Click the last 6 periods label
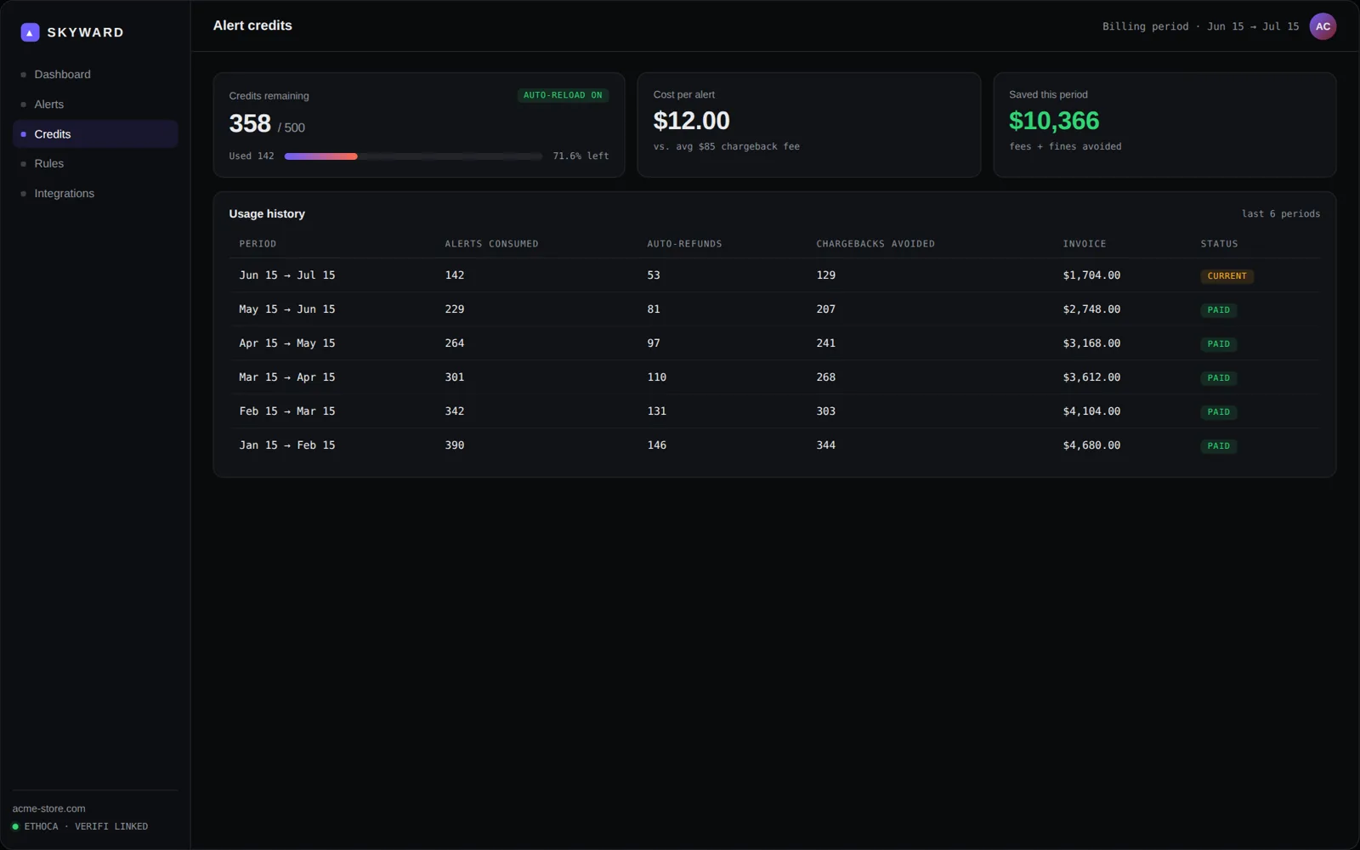Viewport: 1360px width, 850px height. (1281, 214)
